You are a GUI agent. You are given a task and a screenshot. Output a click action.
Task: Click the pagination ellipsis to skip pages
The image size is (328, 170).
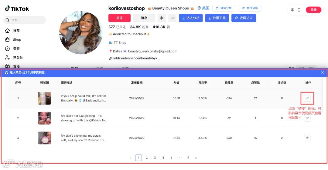[179, 158]
